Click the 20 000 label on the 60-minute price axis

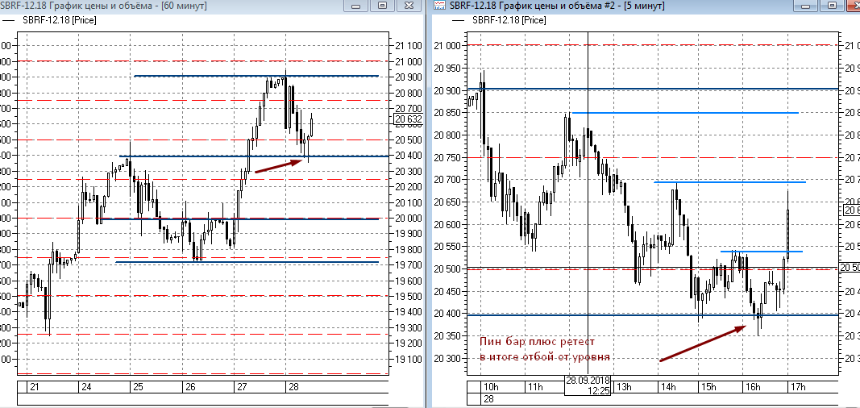tap(407, 219)
